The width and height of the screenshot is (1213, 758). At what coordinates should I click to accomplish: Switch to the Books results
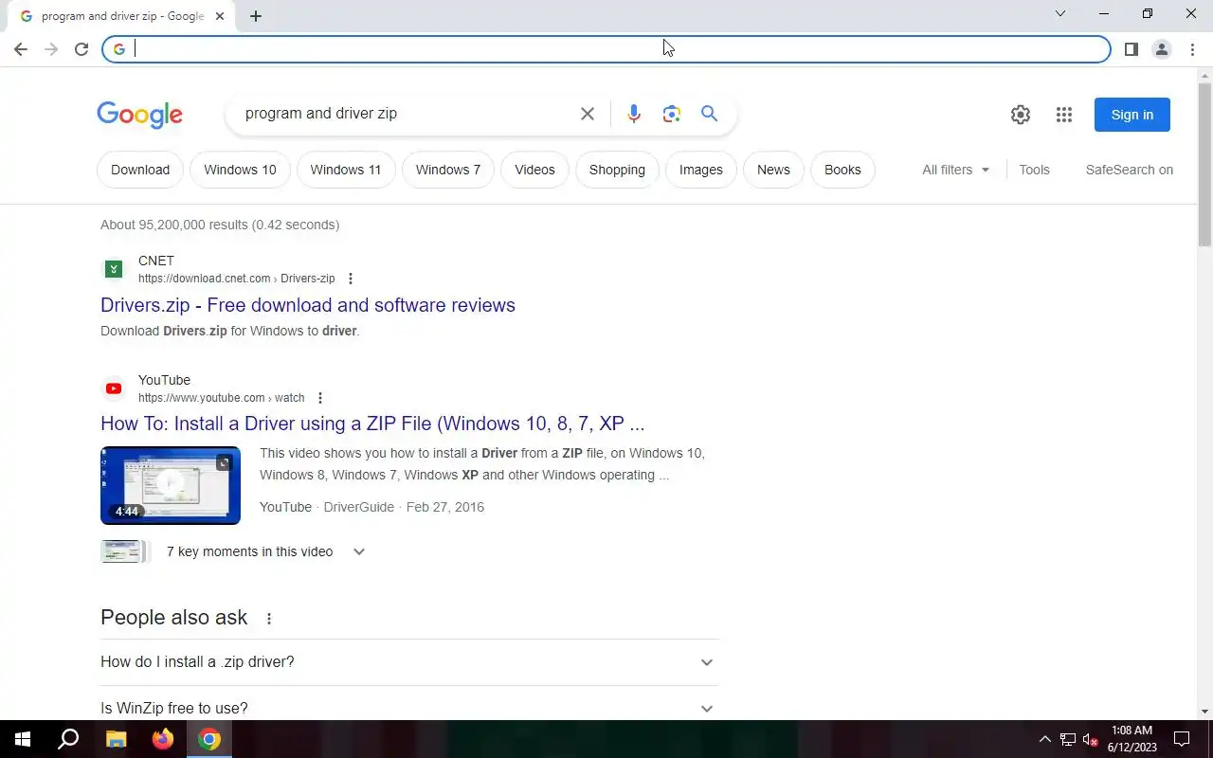point(842,170)
